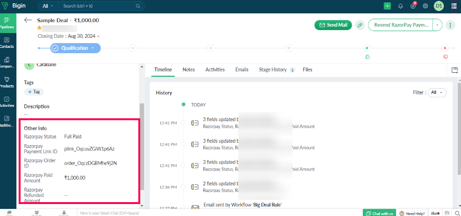Open the Closing Date dropdown arrow
Viewport: 461px width, 216px height.
[x=98, y=36]
